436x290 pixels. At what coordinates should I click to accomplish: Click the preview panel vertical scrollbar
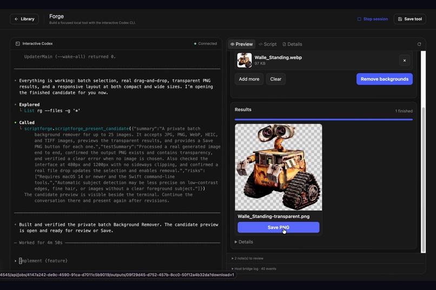click(423, 179)
